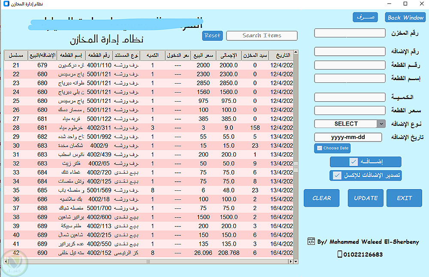The image size is (429, 277).
Task: Click part number 4002/311
Action: click(x=99, y=128)
